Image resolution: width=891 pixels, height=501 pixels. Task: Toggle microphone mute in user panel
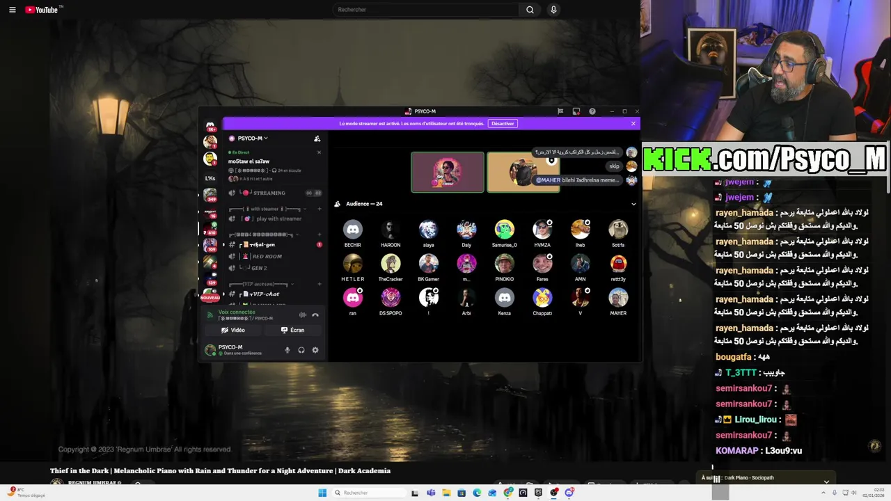[287, 350]
